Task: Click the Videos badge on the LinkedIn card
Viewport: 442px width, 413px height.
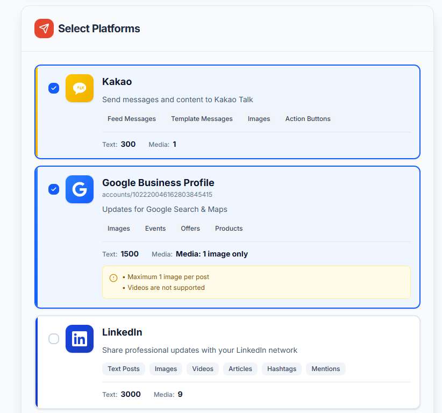Action: pos(202,368)
